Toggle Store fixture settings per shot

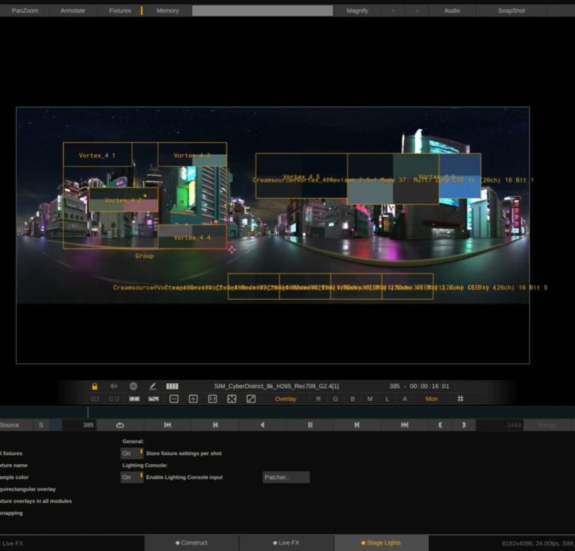coord(131,453)
